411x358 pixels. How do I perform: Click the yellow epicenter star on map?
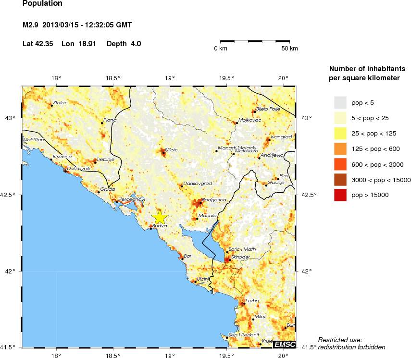[x=159, y=216]
